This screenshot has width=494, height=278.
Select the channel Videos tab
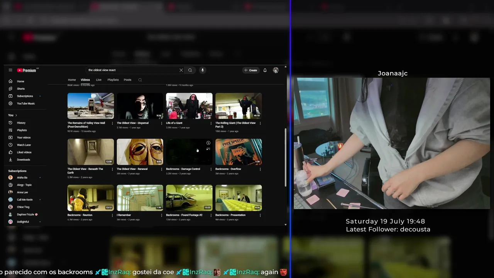pyautogui.click(x=85, y=80)
